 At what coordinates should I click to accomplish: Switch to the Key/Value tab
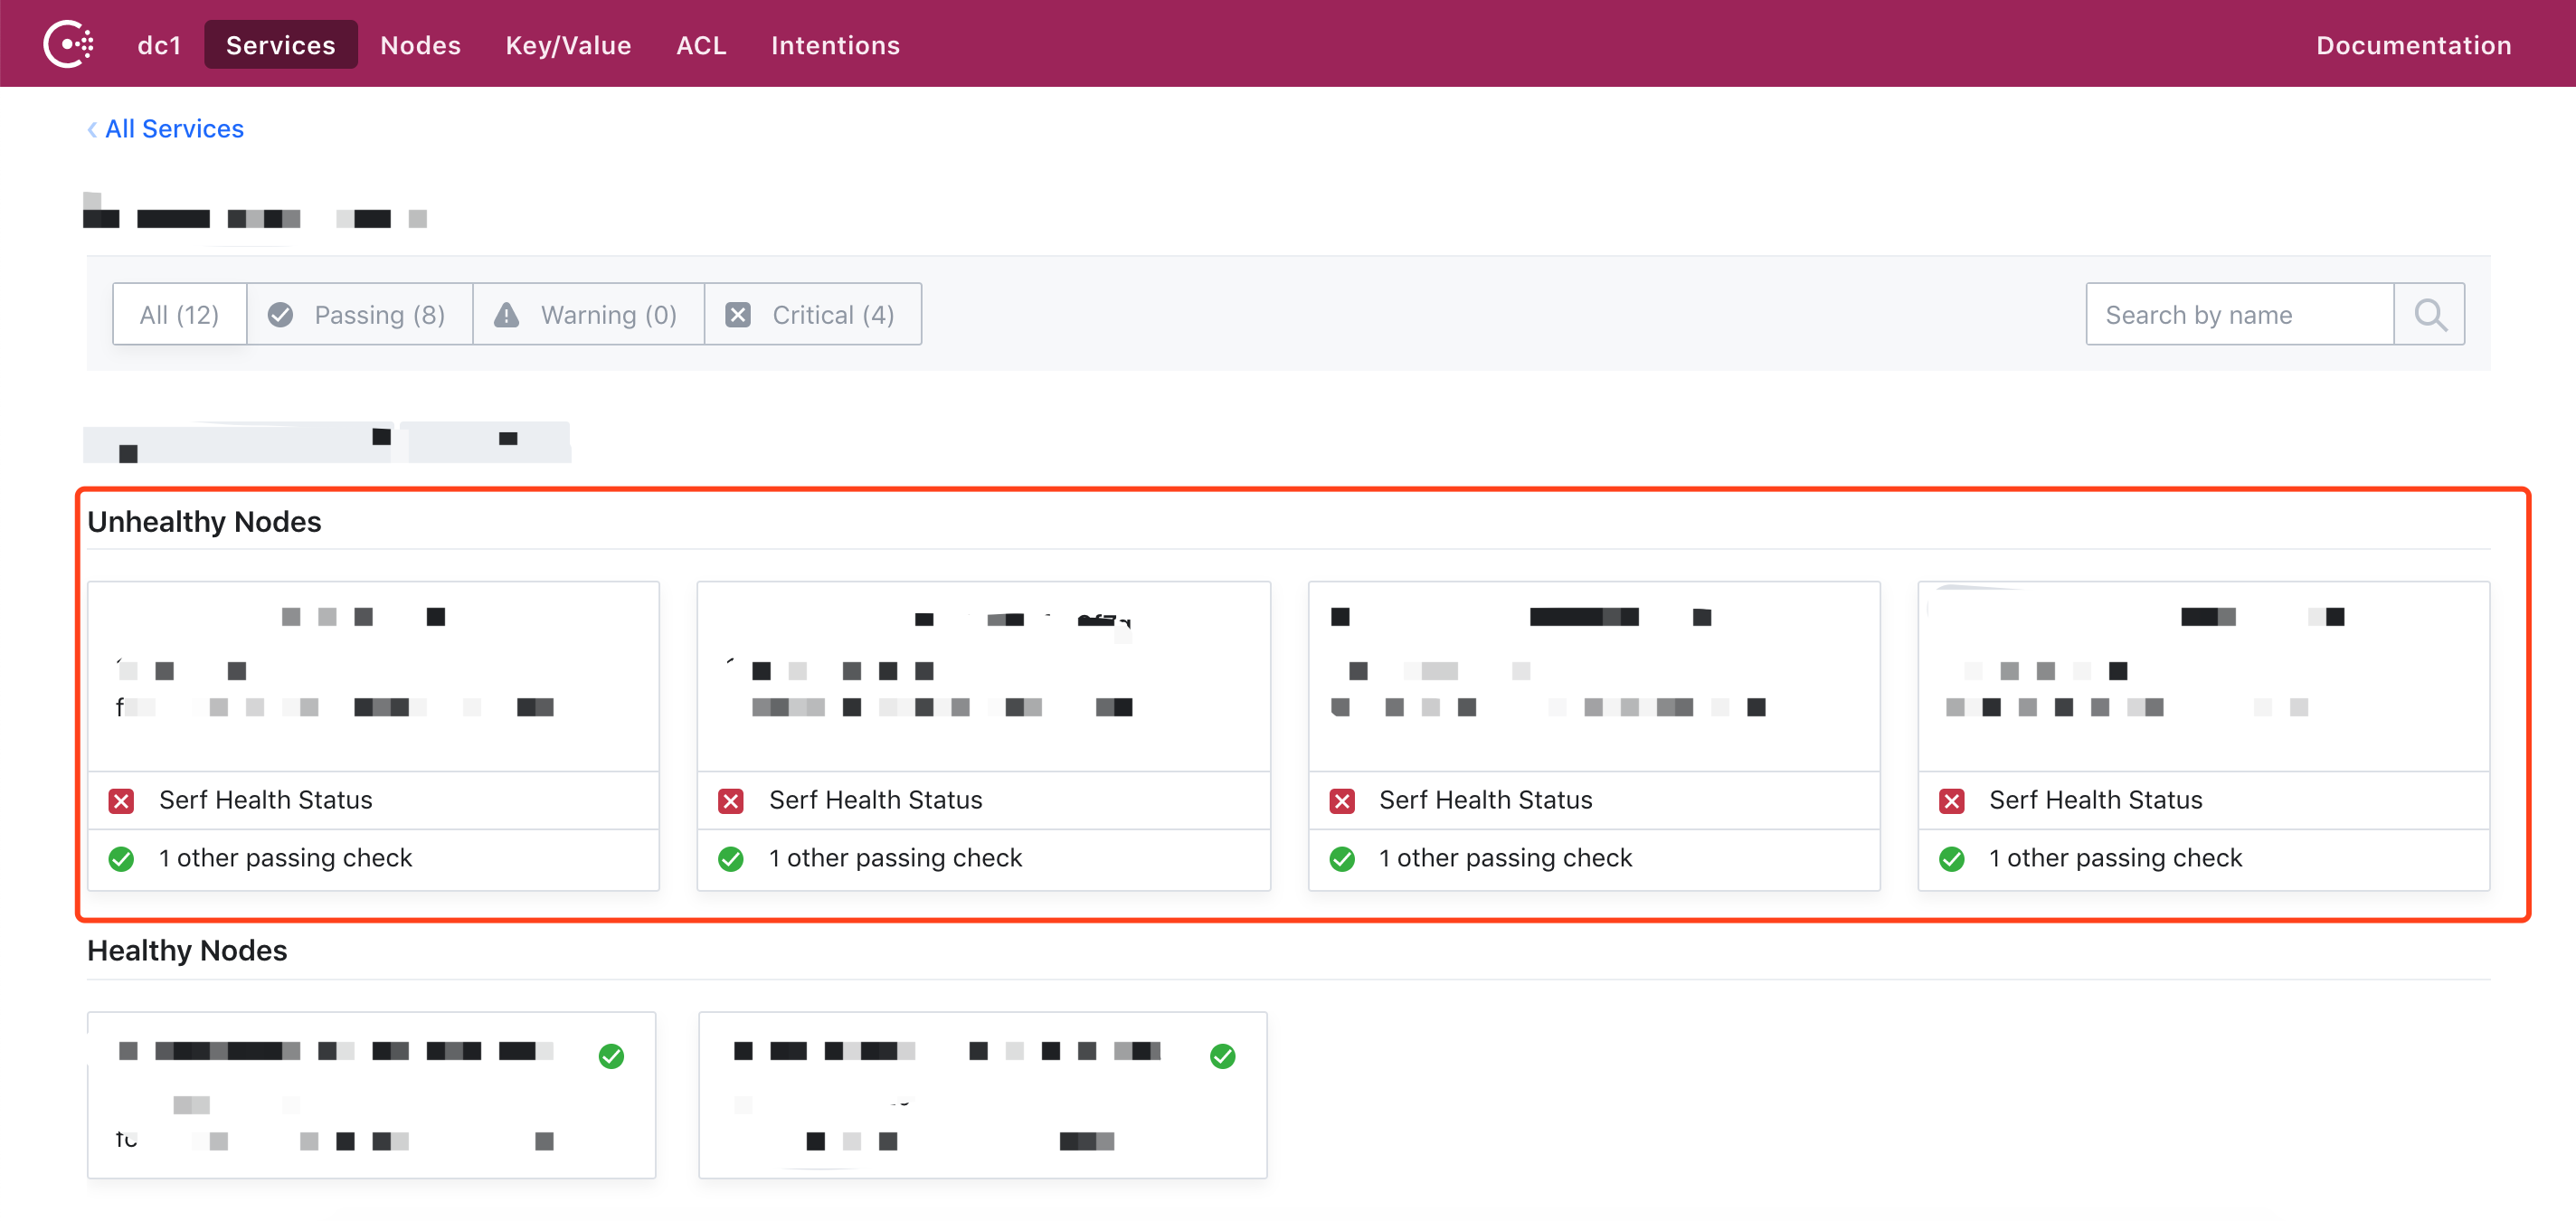pos(568,45)
